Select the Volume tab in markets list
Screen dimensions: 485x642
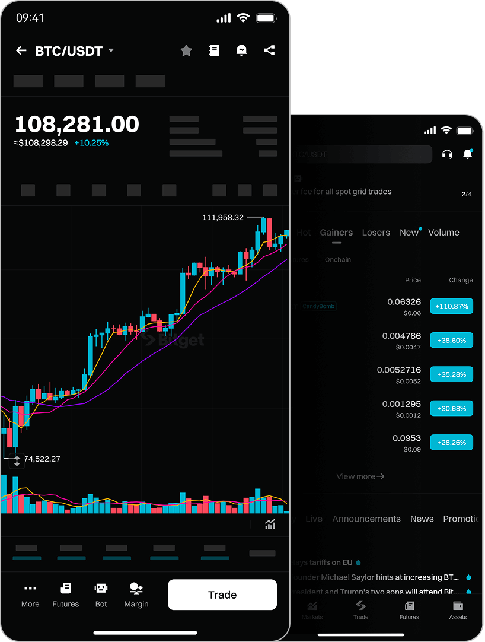pyautogui.click(x=443, y=232)
